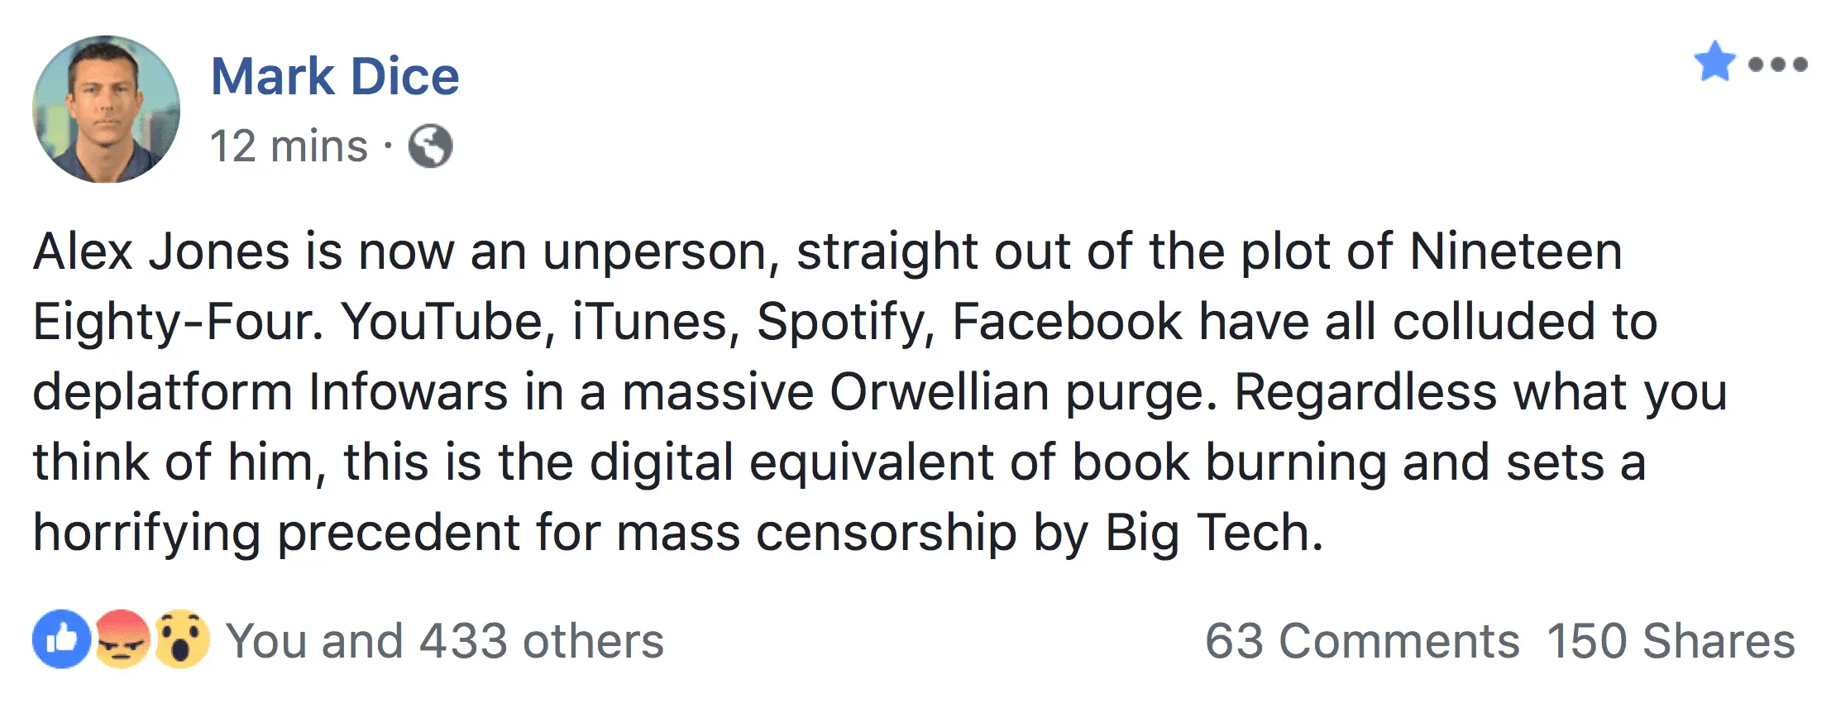Click the word "Infowars" in the post
The height and width of the screenshot is (713, 1836).
click(408, 392)
